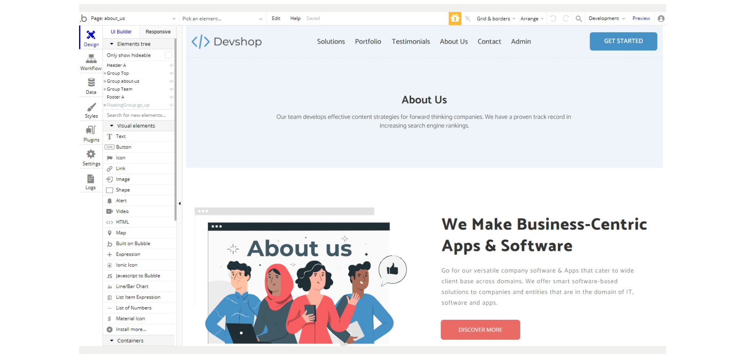Select the Image visual element
746x356 pixels.
139,179
